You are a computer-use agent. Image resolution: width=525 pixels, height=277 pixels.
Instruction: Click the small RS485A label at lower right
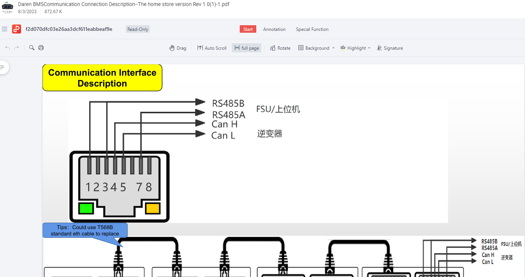pyautogui.click(x=490, y=248)
